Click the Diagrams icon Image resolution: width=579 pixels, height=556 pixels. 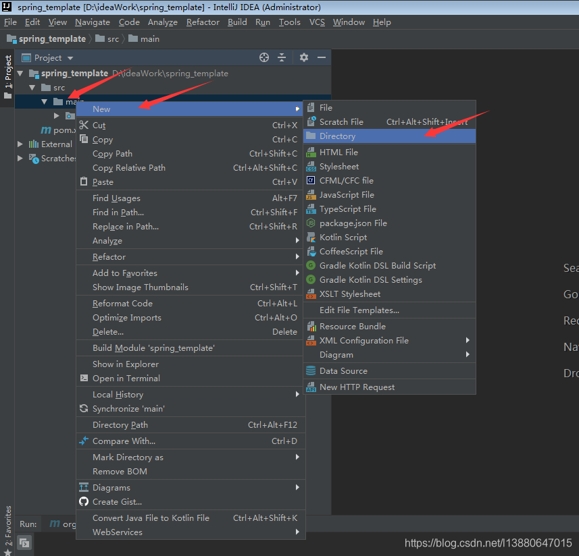coord(84,487)
